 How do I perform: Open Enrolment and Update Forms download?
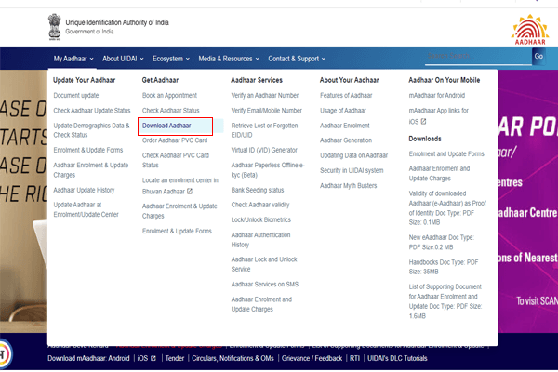click(446, 153)
